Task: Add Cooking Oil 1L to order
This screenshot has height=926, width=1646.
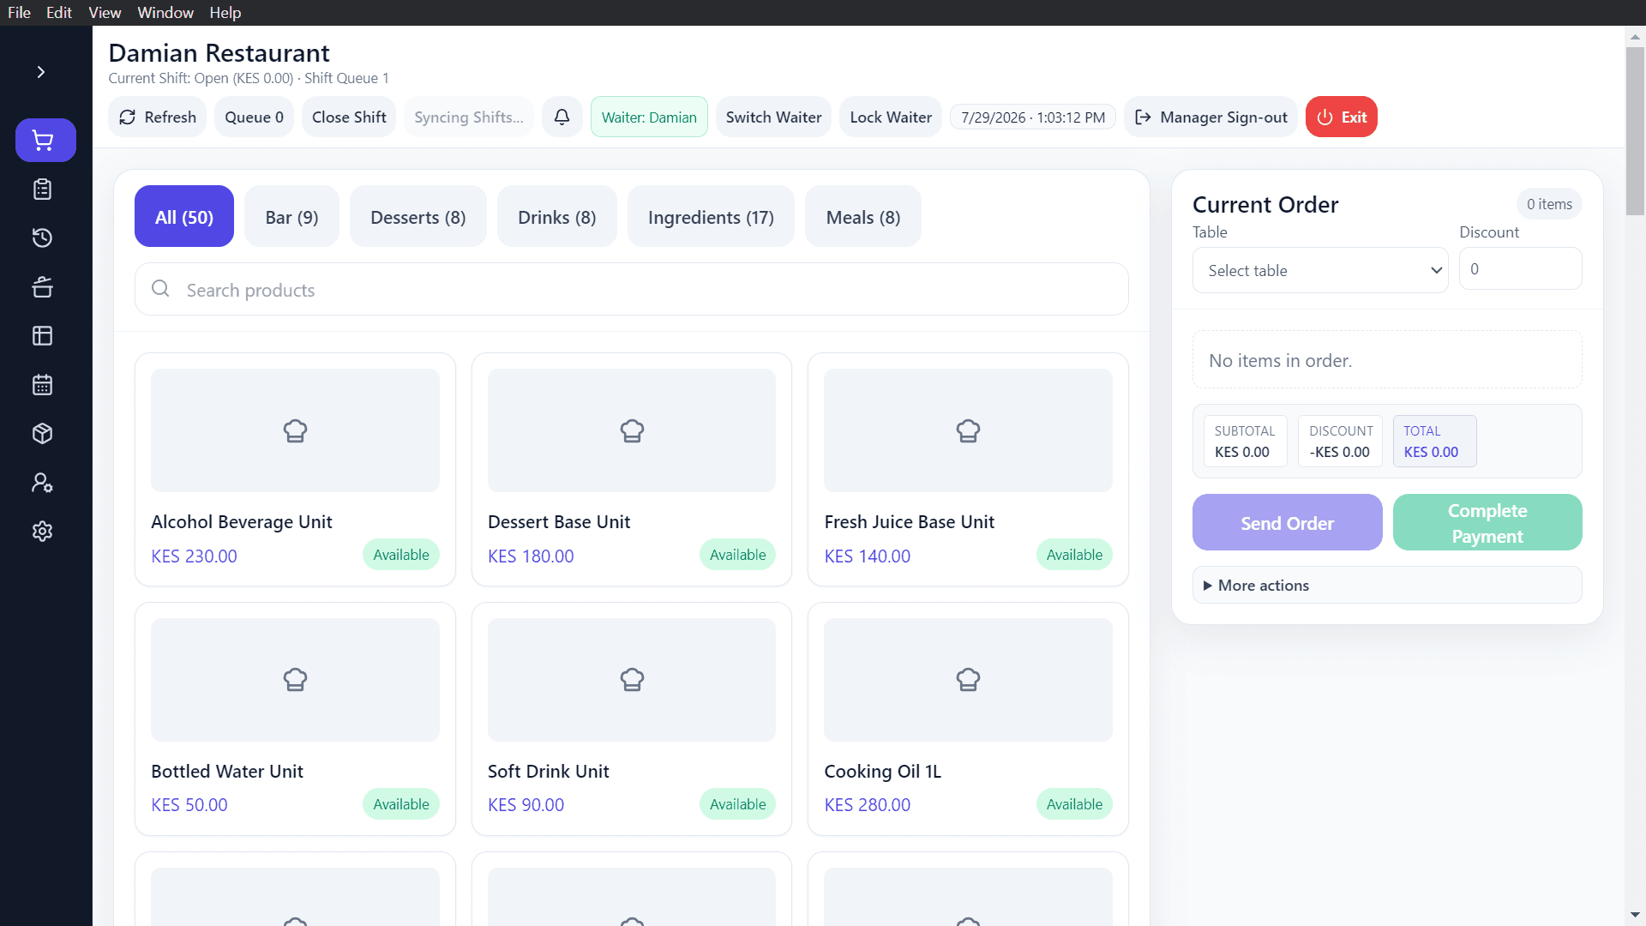Action: pos(968,719)
